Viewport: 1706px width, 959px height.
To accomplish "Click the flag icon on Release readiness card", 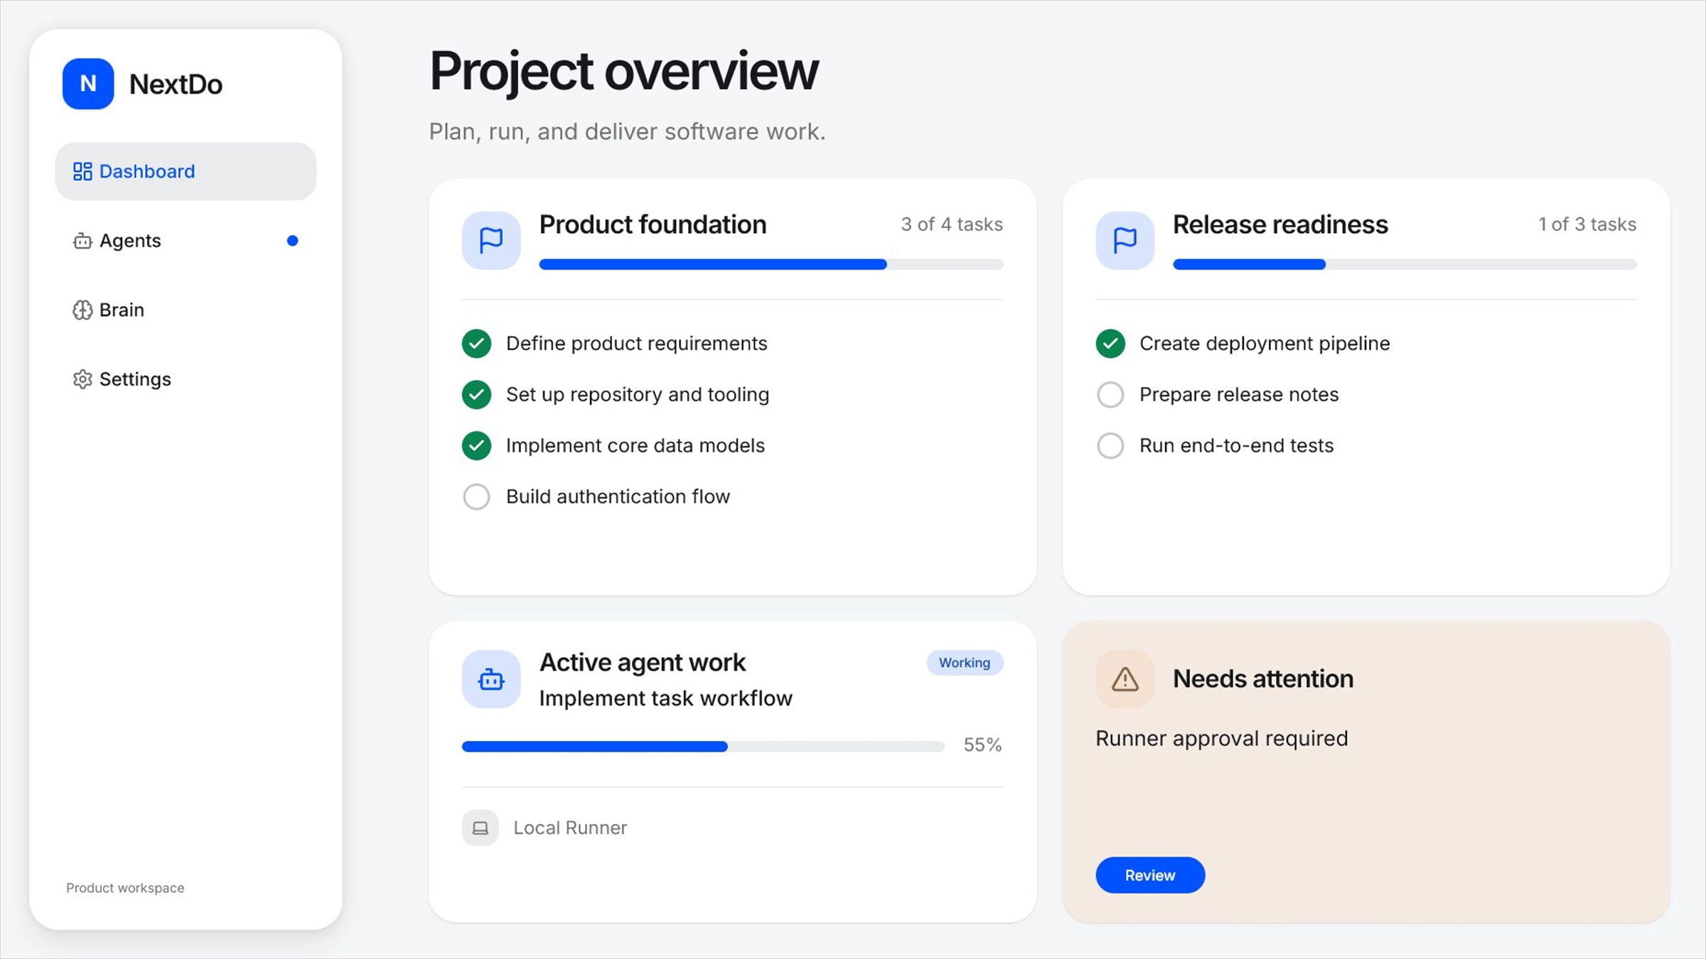I will pyautogui.click(x=1125, y=240).
